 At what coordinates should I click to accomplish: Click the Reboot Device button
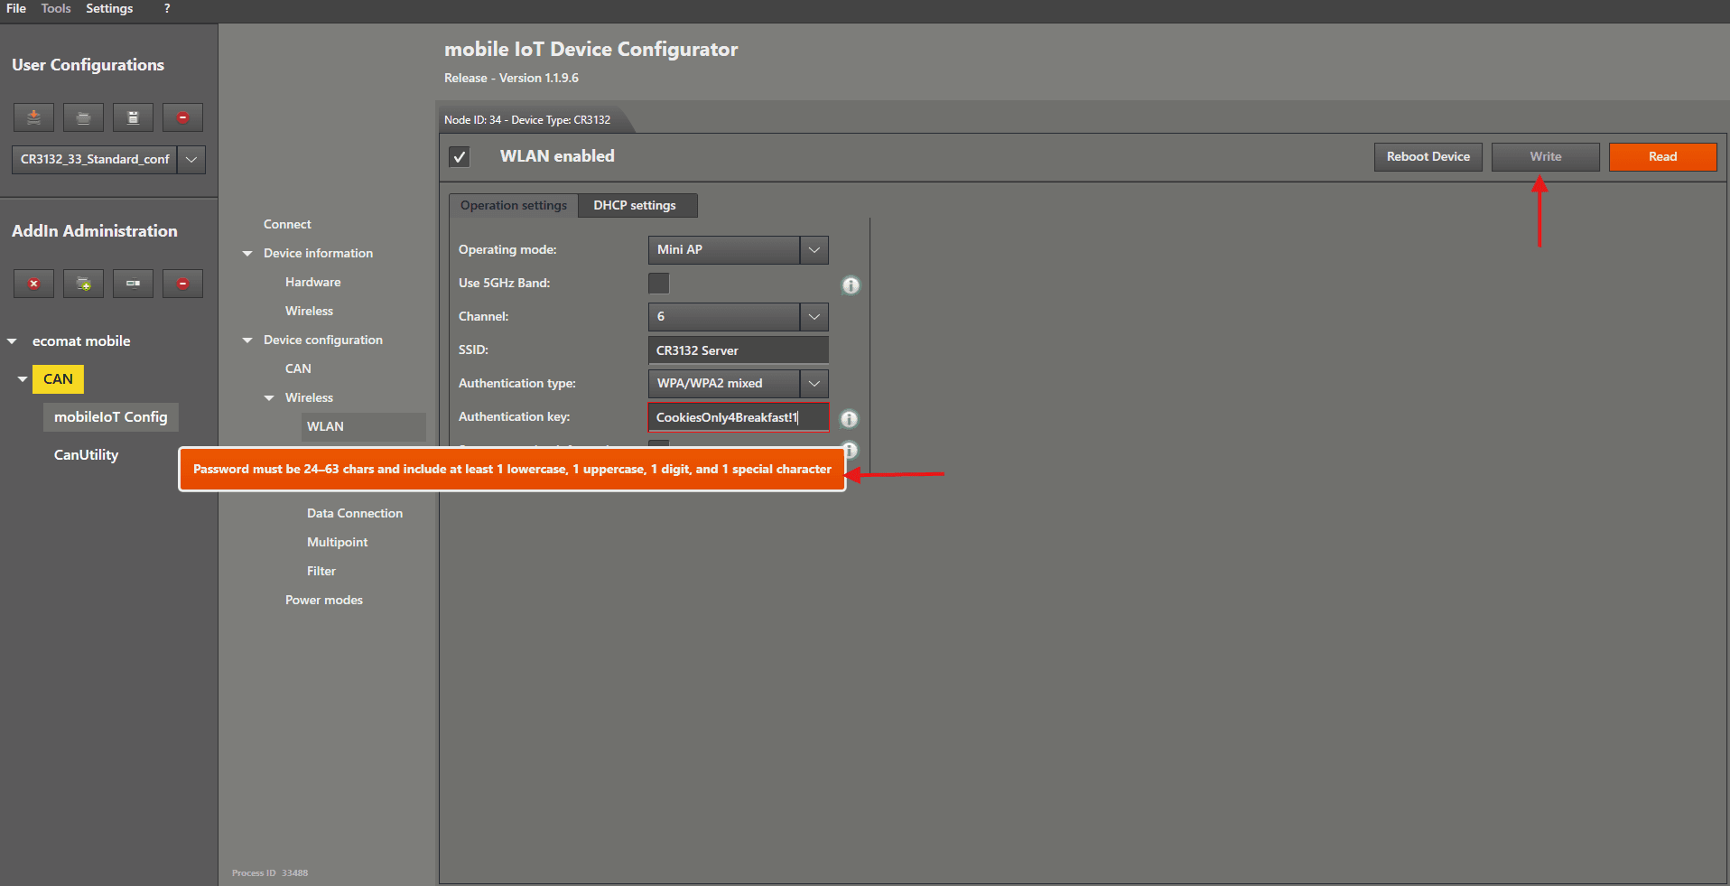[x=1428, y=157]
